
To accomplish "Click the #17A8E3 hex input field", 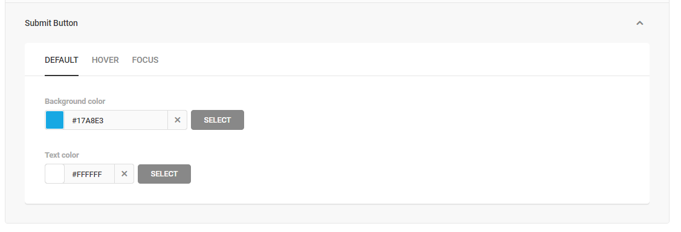I will point(116,120).
